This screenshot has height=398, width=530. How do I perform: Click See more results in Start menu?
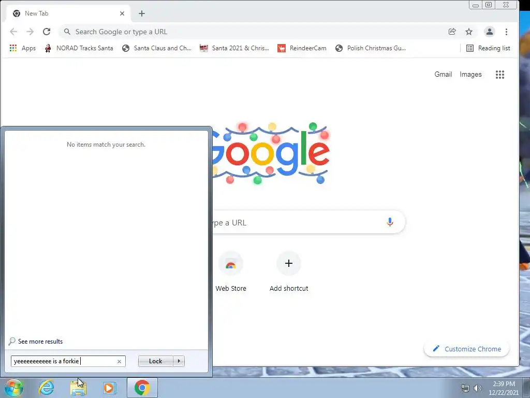coord(36,342)
